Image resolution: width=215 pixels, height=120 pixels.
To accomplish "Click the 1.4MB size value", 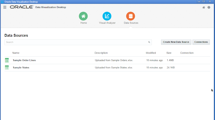I will pyautogui.click(x=170, y=60).
